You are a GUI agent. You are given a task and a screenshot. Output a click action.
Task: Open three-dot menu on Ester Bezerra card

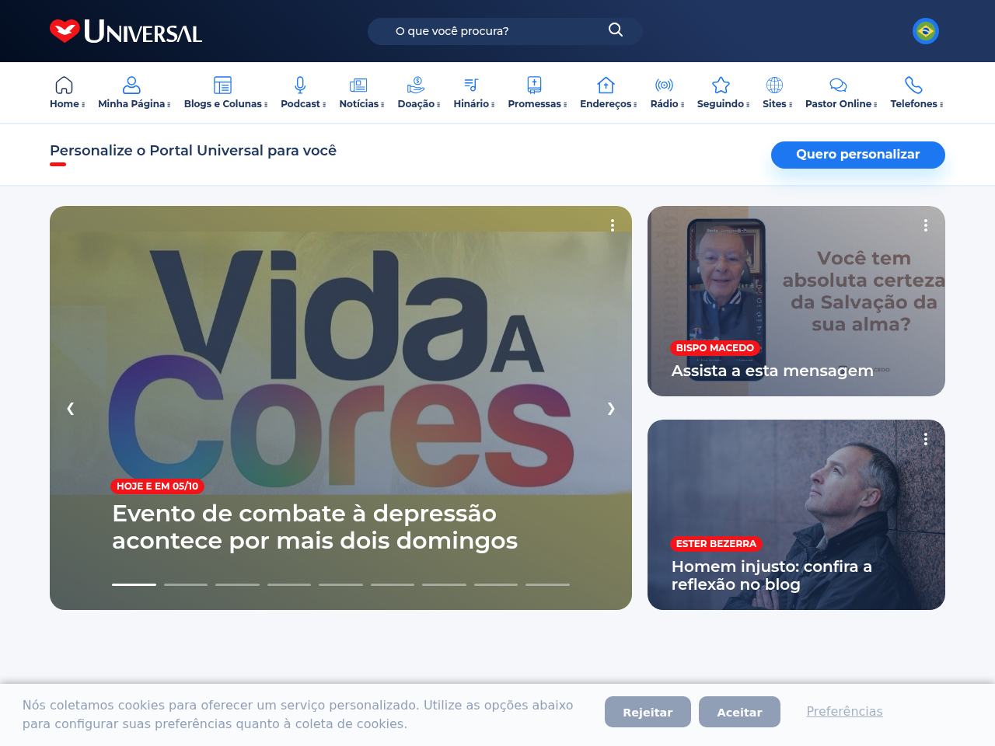(926, 439)
